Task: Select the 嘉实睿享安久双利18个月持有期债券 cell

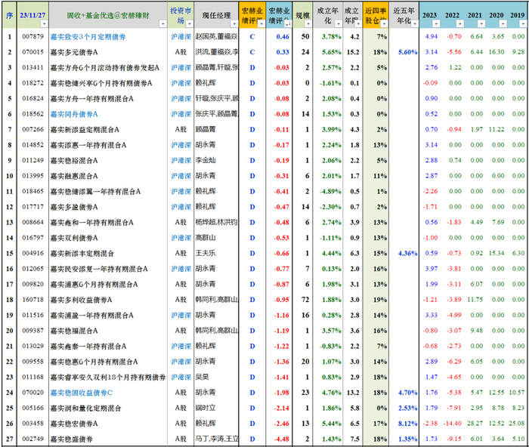Action: pos(108,378)
